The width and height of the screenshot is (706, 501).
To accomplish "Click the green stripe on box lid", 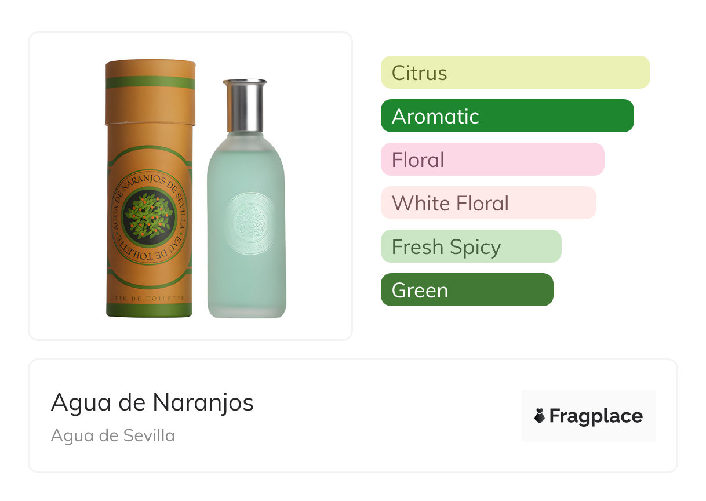I will tap(150, 82).
